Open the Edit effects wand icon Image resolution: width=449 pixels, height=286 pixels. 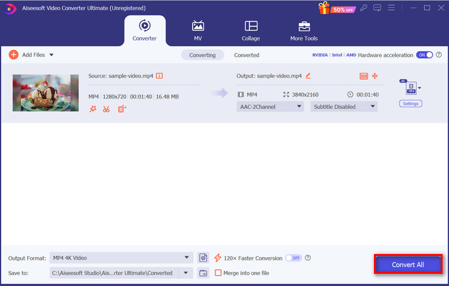point(93,109)
